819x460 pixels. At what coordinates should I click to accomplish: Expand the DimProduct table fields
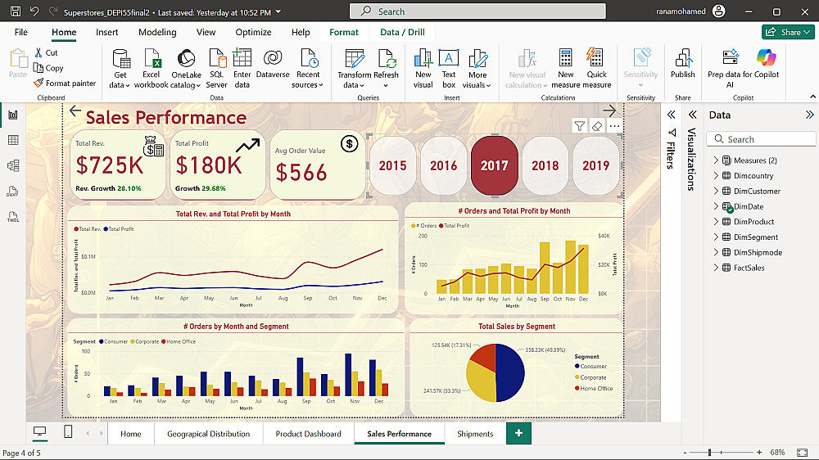click(x=716, y=222)
